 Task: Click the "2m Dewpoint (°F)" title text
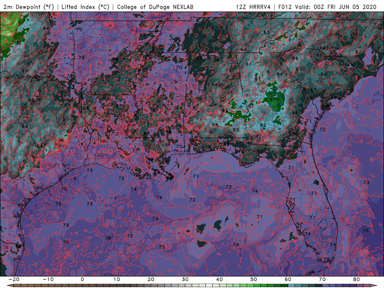(29, 7)
